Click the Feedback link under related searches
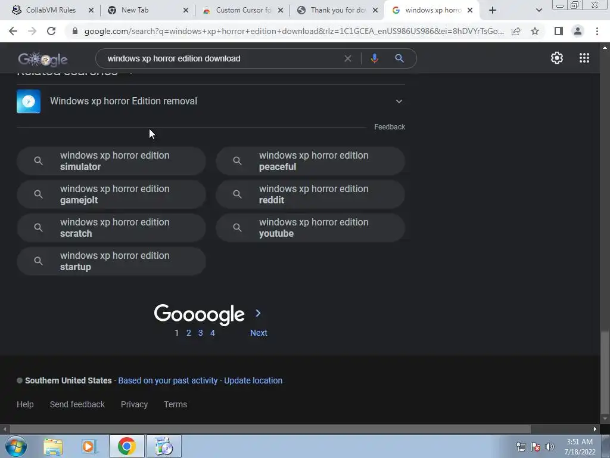The width and height of the screenshot is (610, 458). coord(390,127)
